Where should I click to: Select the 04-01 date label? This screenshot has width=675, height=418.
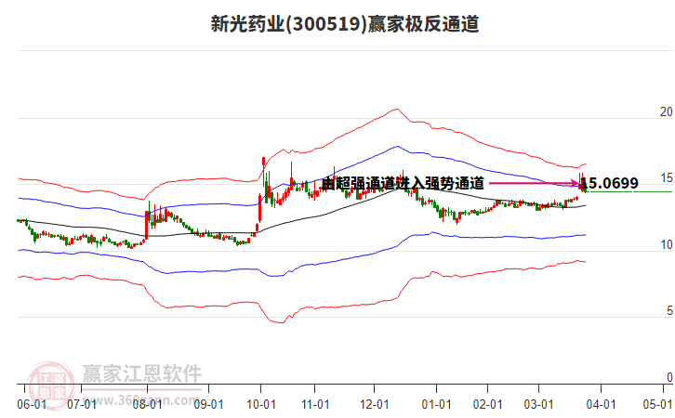click(601, 405)
